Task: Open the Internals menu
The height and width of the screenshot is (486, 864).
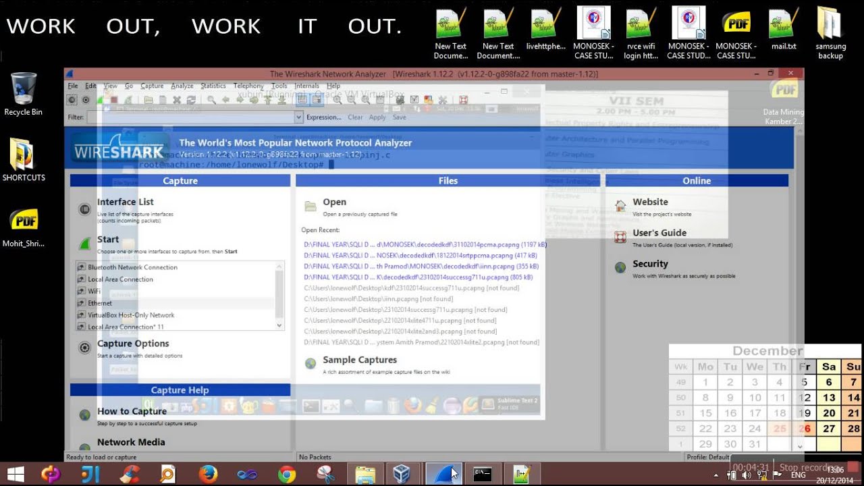Action: click(x=306, y=86)
